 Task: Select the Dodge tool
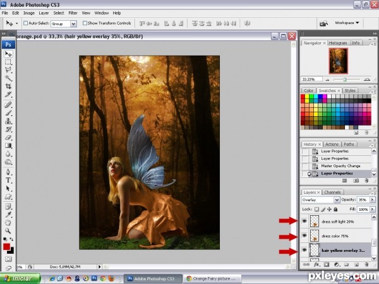click(8, 162)
